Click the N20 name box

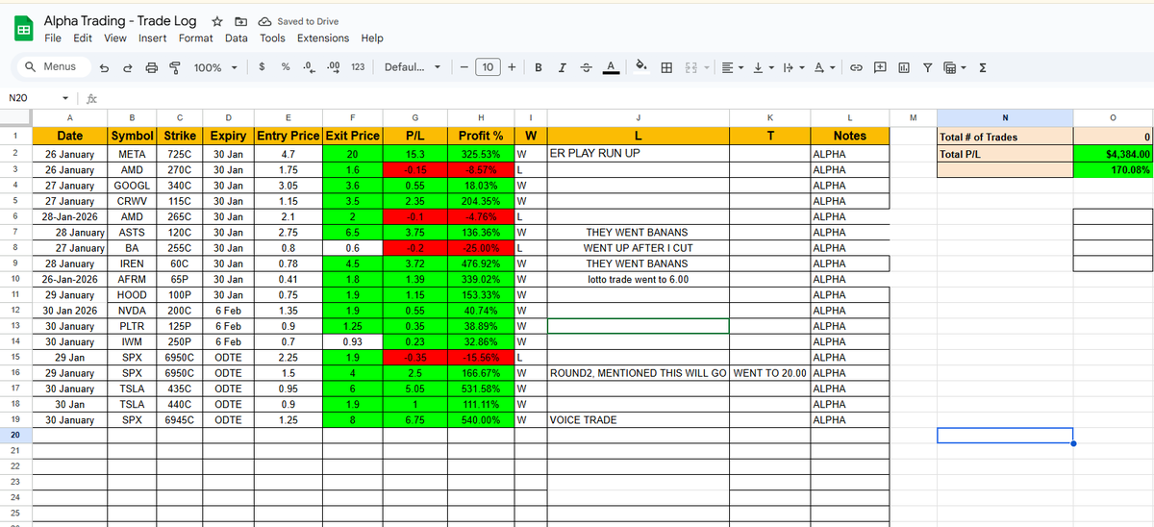[x=29, y=98]
